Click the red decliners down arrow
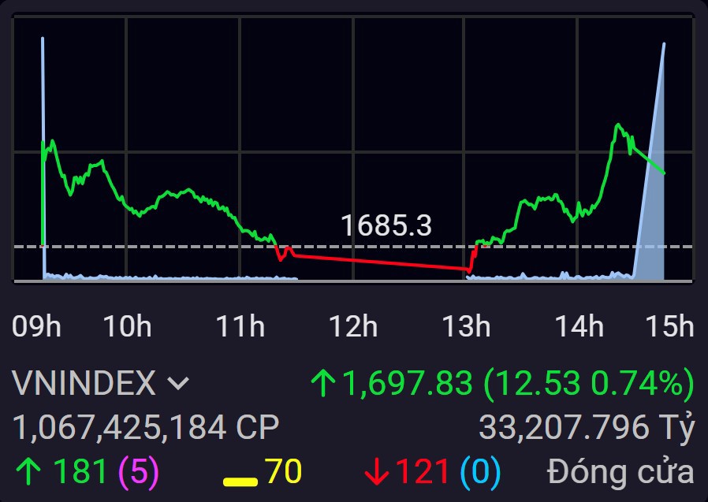This screenshot has height=502, width=708. [376, 472]
